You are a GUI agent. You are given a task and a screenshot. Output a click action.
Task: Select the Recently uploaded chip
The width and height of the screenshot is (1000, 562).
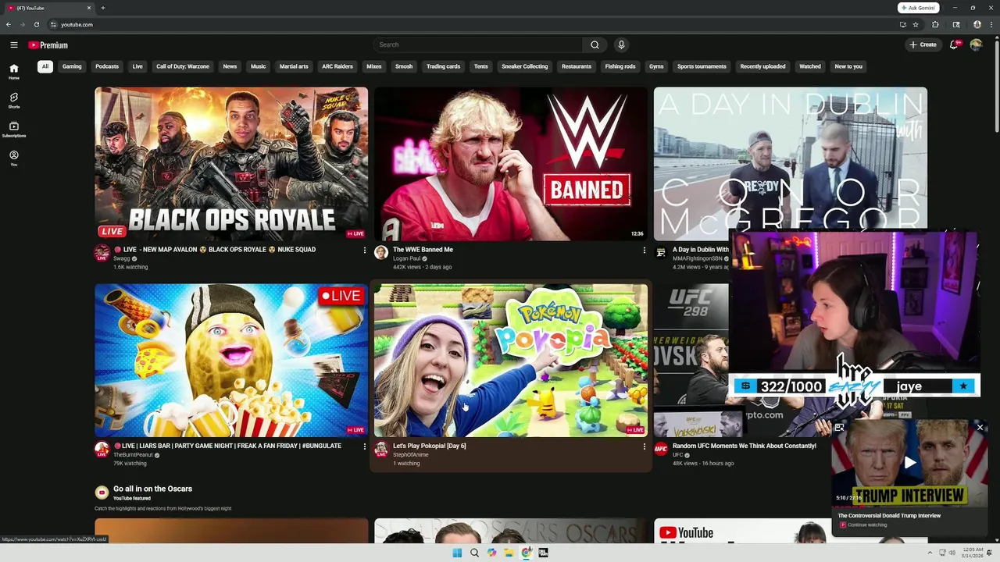(762, 66)
